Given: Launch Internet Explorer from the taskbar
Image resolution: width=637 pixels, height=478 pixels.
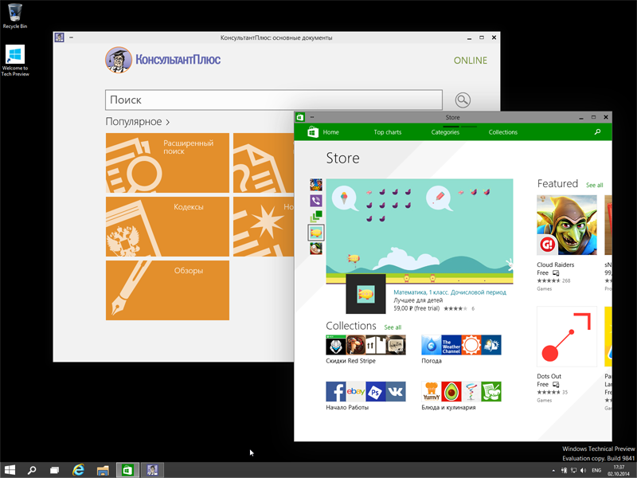Looking at the screenshot, I should 78,470.
